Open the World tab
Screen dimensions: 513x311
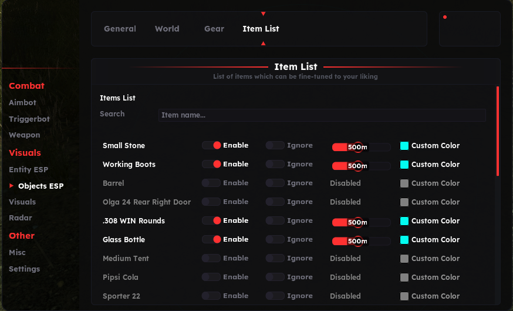click(x=167, y=29)
